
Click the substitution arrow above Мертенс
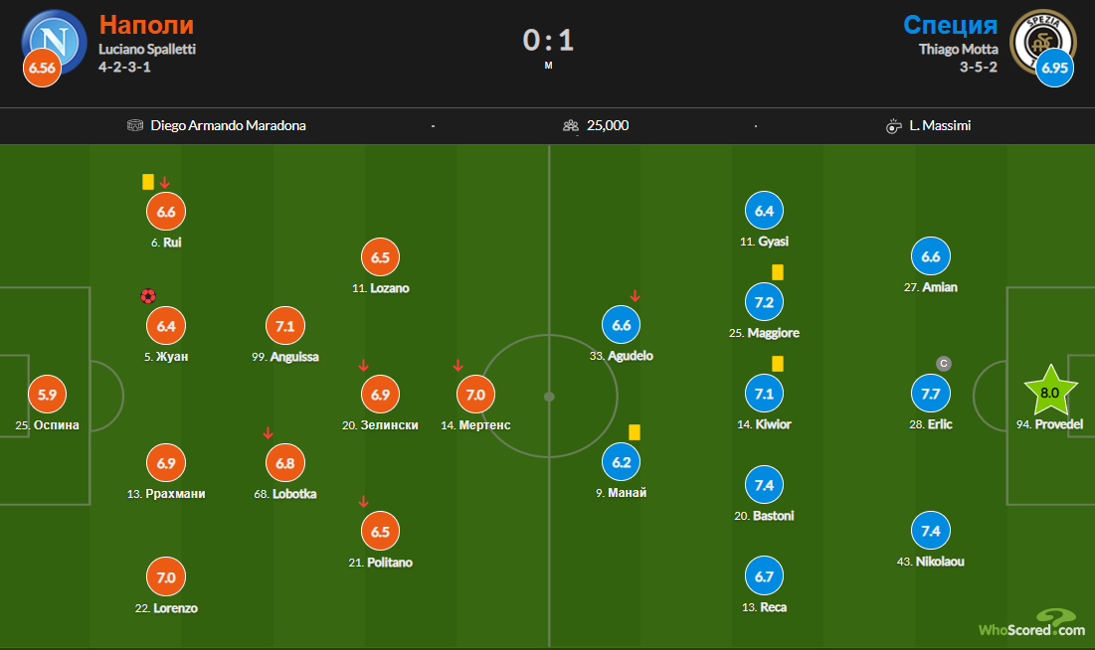pos(458,365)
